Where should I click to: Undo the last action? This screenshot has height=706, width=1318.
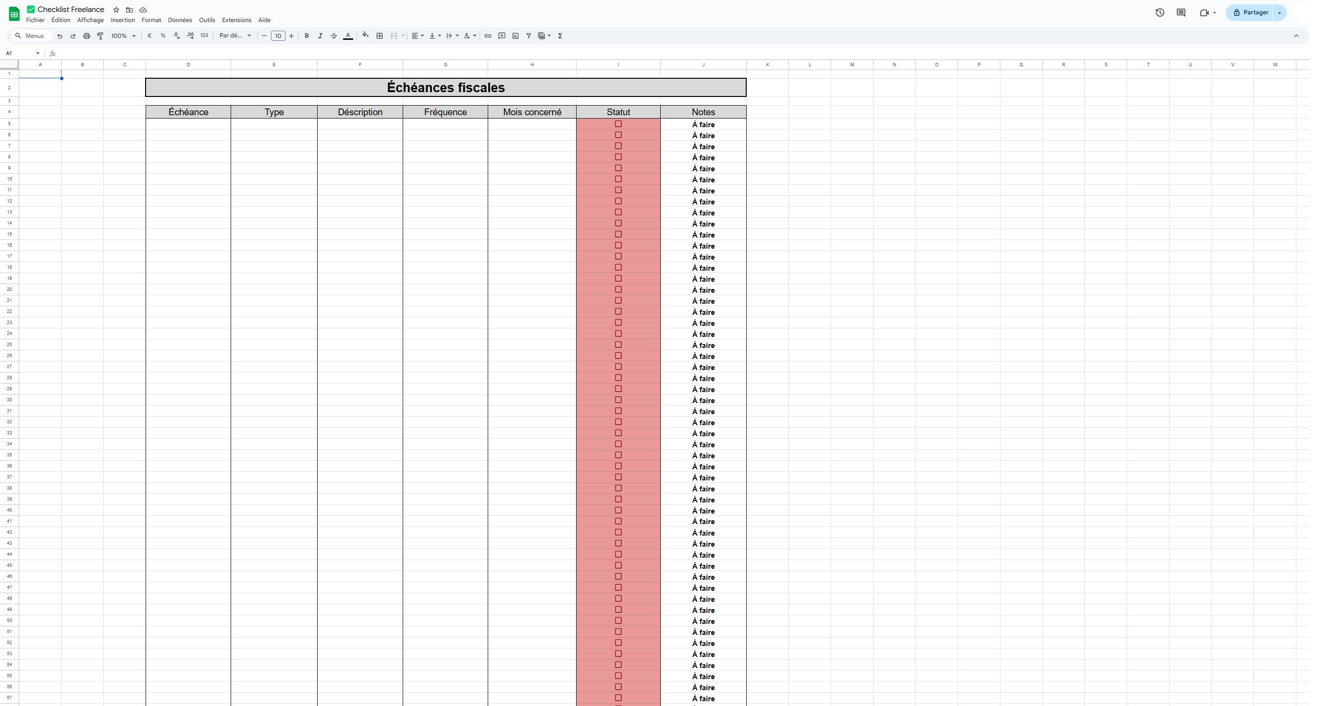pos(60,36)
